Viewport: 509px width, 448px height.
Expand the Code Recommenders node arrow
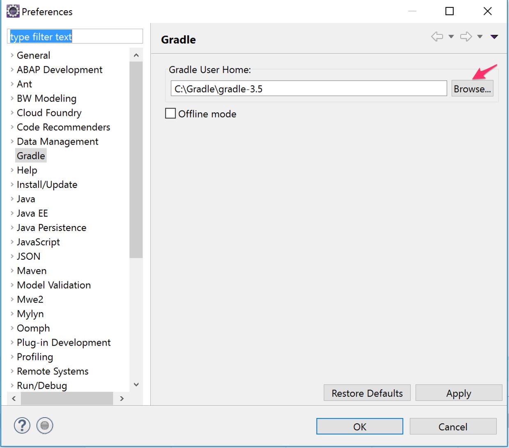click(x=12, y=127)
